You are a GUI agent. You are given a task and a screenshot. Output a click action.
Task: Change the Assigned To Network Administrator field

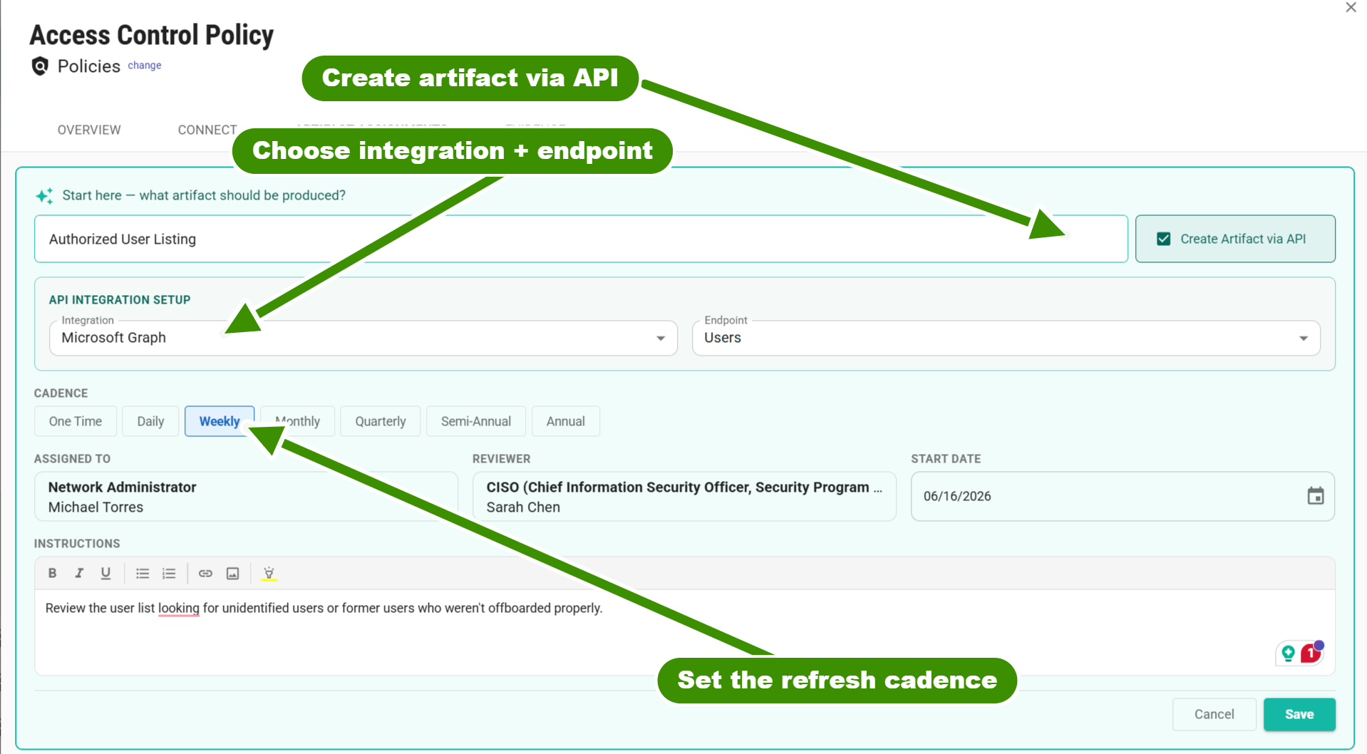coord(246,497)
